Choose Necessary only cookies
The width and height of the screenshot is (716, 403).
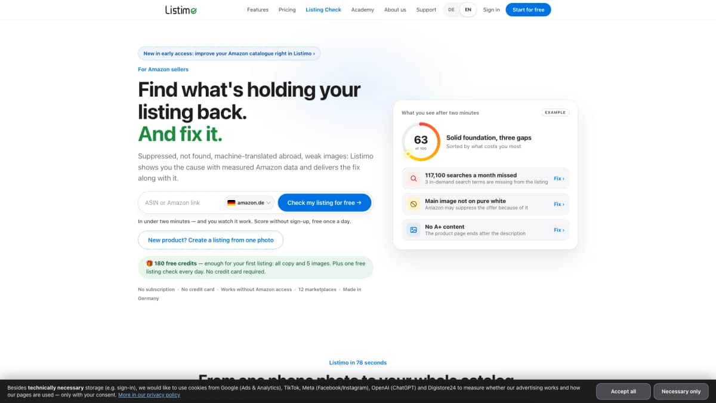681,392
